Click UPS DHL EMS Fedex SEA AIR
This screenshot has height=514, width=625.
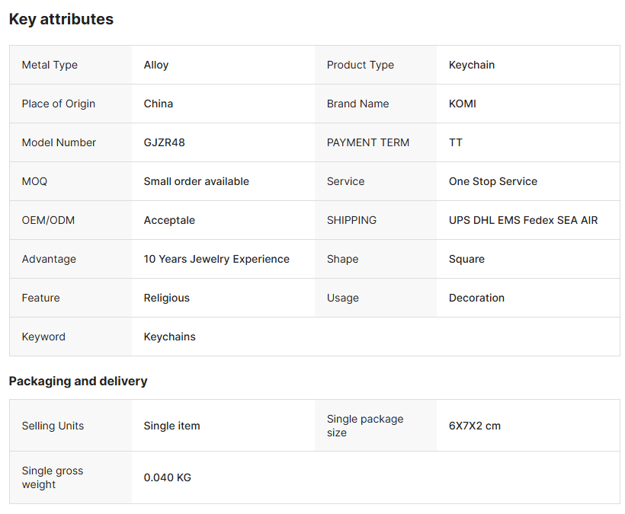[524, 220]
